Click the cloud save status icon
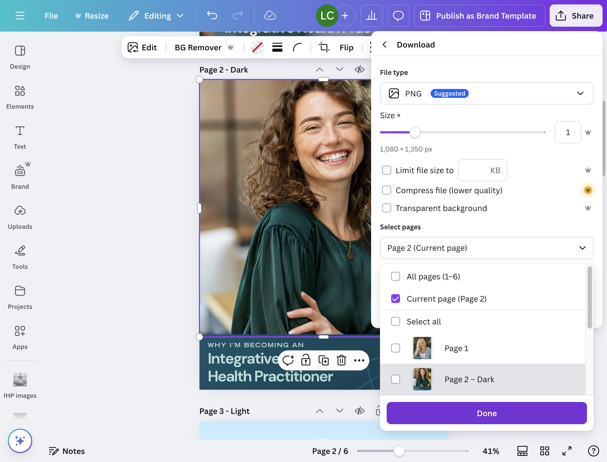 coord(270,16)
